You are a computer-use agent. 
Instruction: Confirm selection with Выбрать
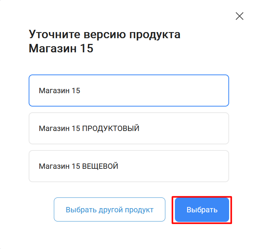[x=202, y=210]
